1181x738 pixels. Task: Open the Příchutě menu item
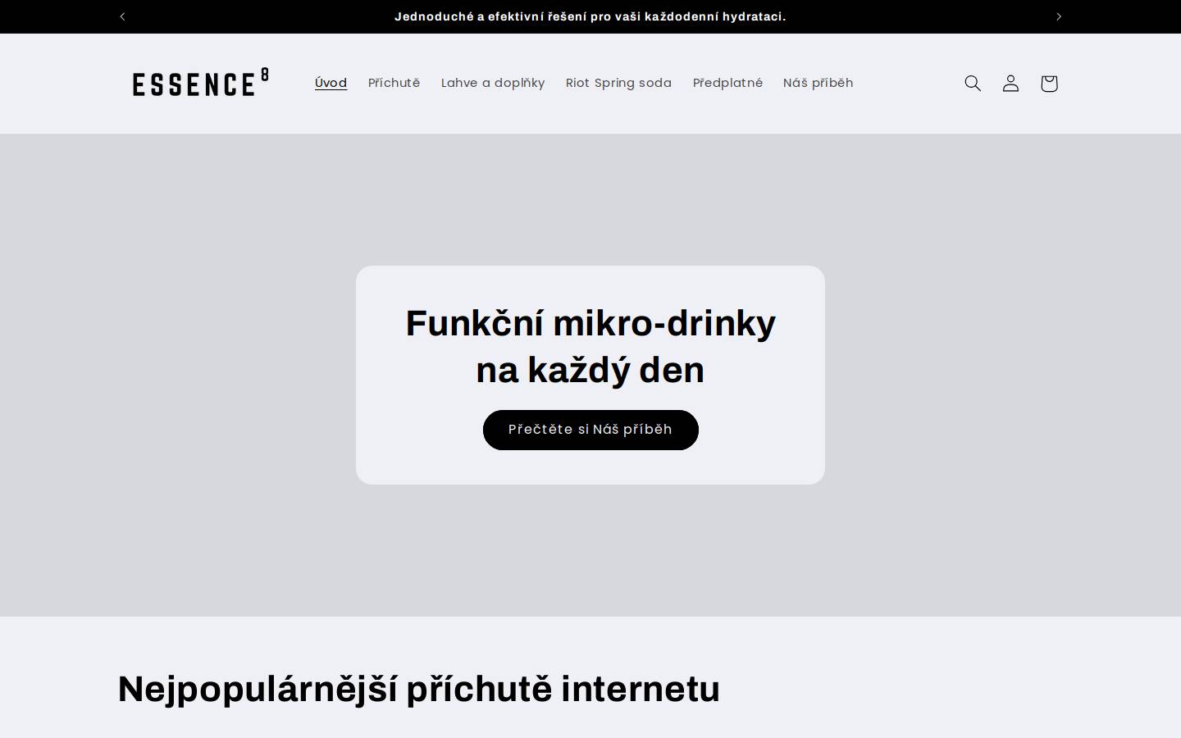pyautogui.click(x=394, y=83)
